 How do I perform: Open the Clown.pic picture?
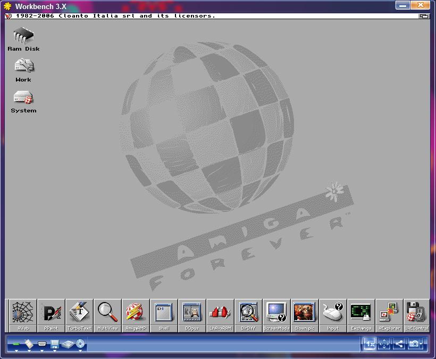[305, 315]
